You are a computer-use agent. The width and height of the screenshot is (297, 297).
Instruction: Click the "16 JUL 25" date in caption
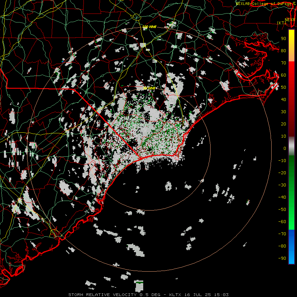click(x=198, y=295)
